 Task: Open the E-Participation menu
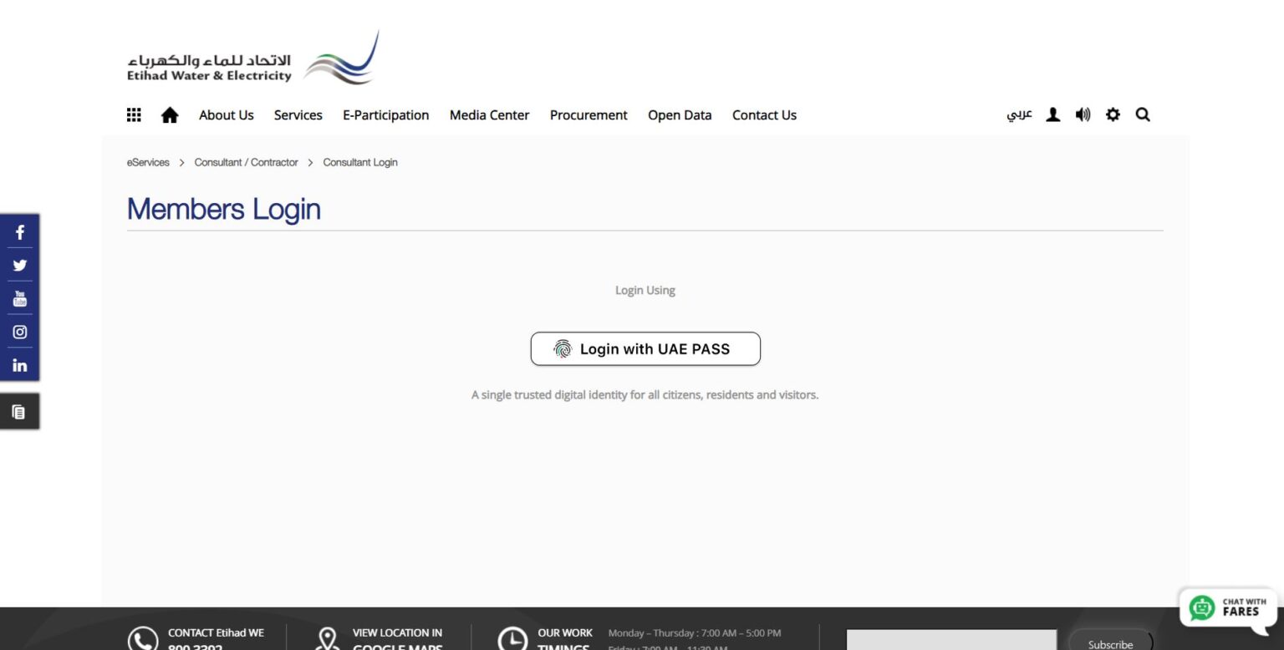click(x=385, y=115)
